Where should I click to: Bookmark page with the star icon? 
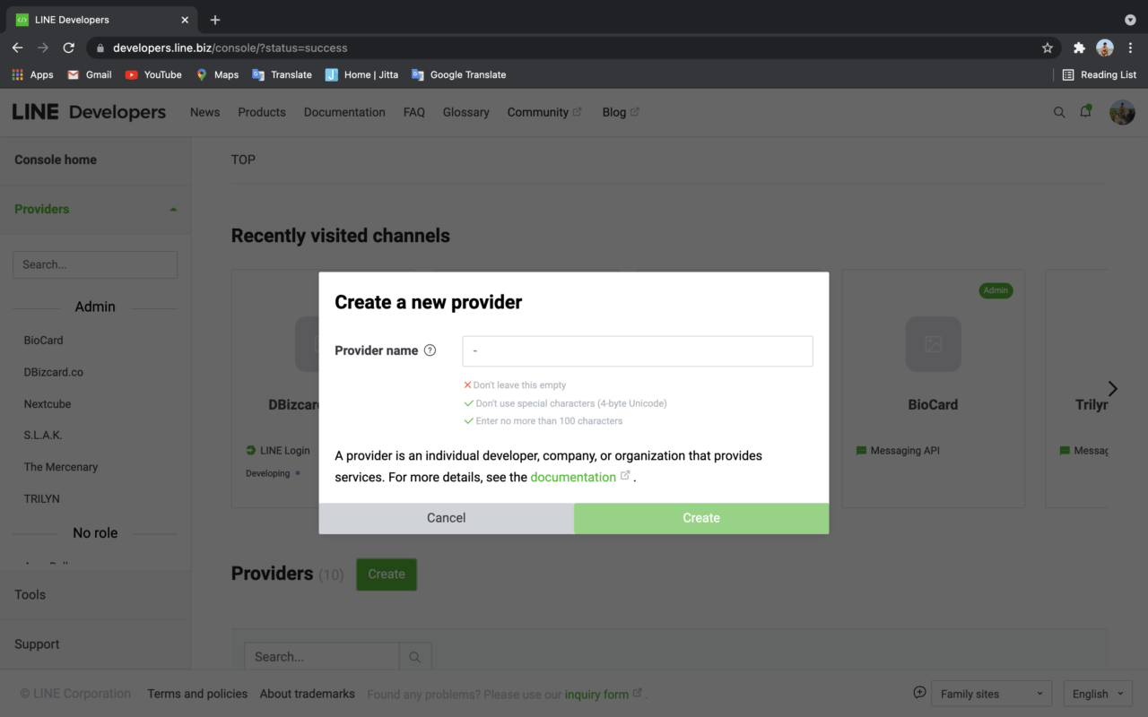[x=1047, y=48]
